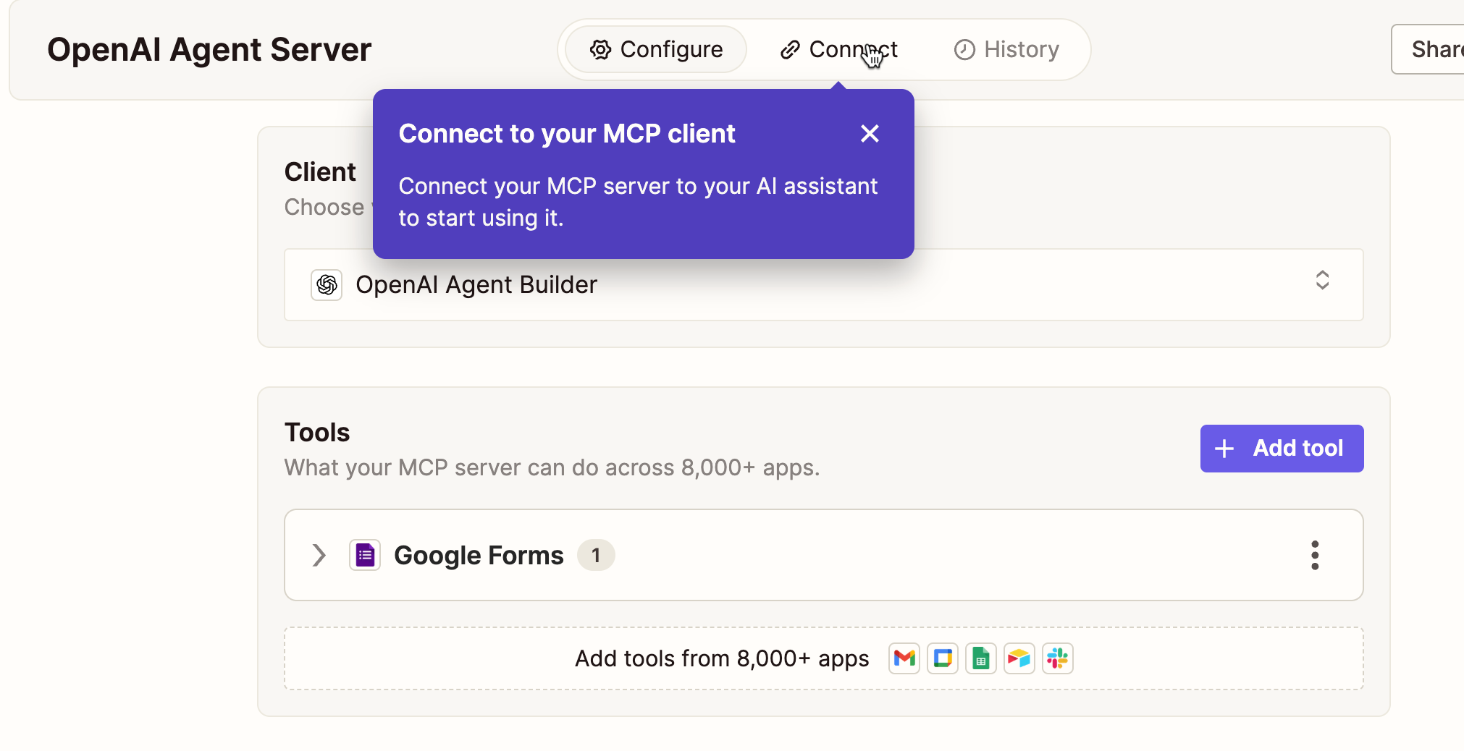Click Add tools from 8,000+ apps
Screen dimensions: 1464x751
click(x=824, y=658)
